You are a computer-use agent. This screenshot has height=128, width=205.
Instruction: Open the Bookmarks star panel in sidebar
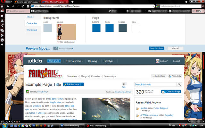coord(2,6)
